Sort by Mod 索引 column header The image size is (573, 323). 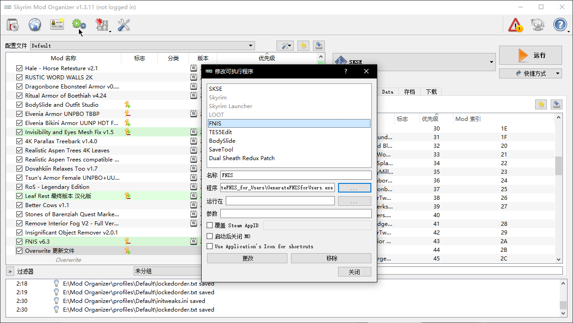[x=468, y=119]
